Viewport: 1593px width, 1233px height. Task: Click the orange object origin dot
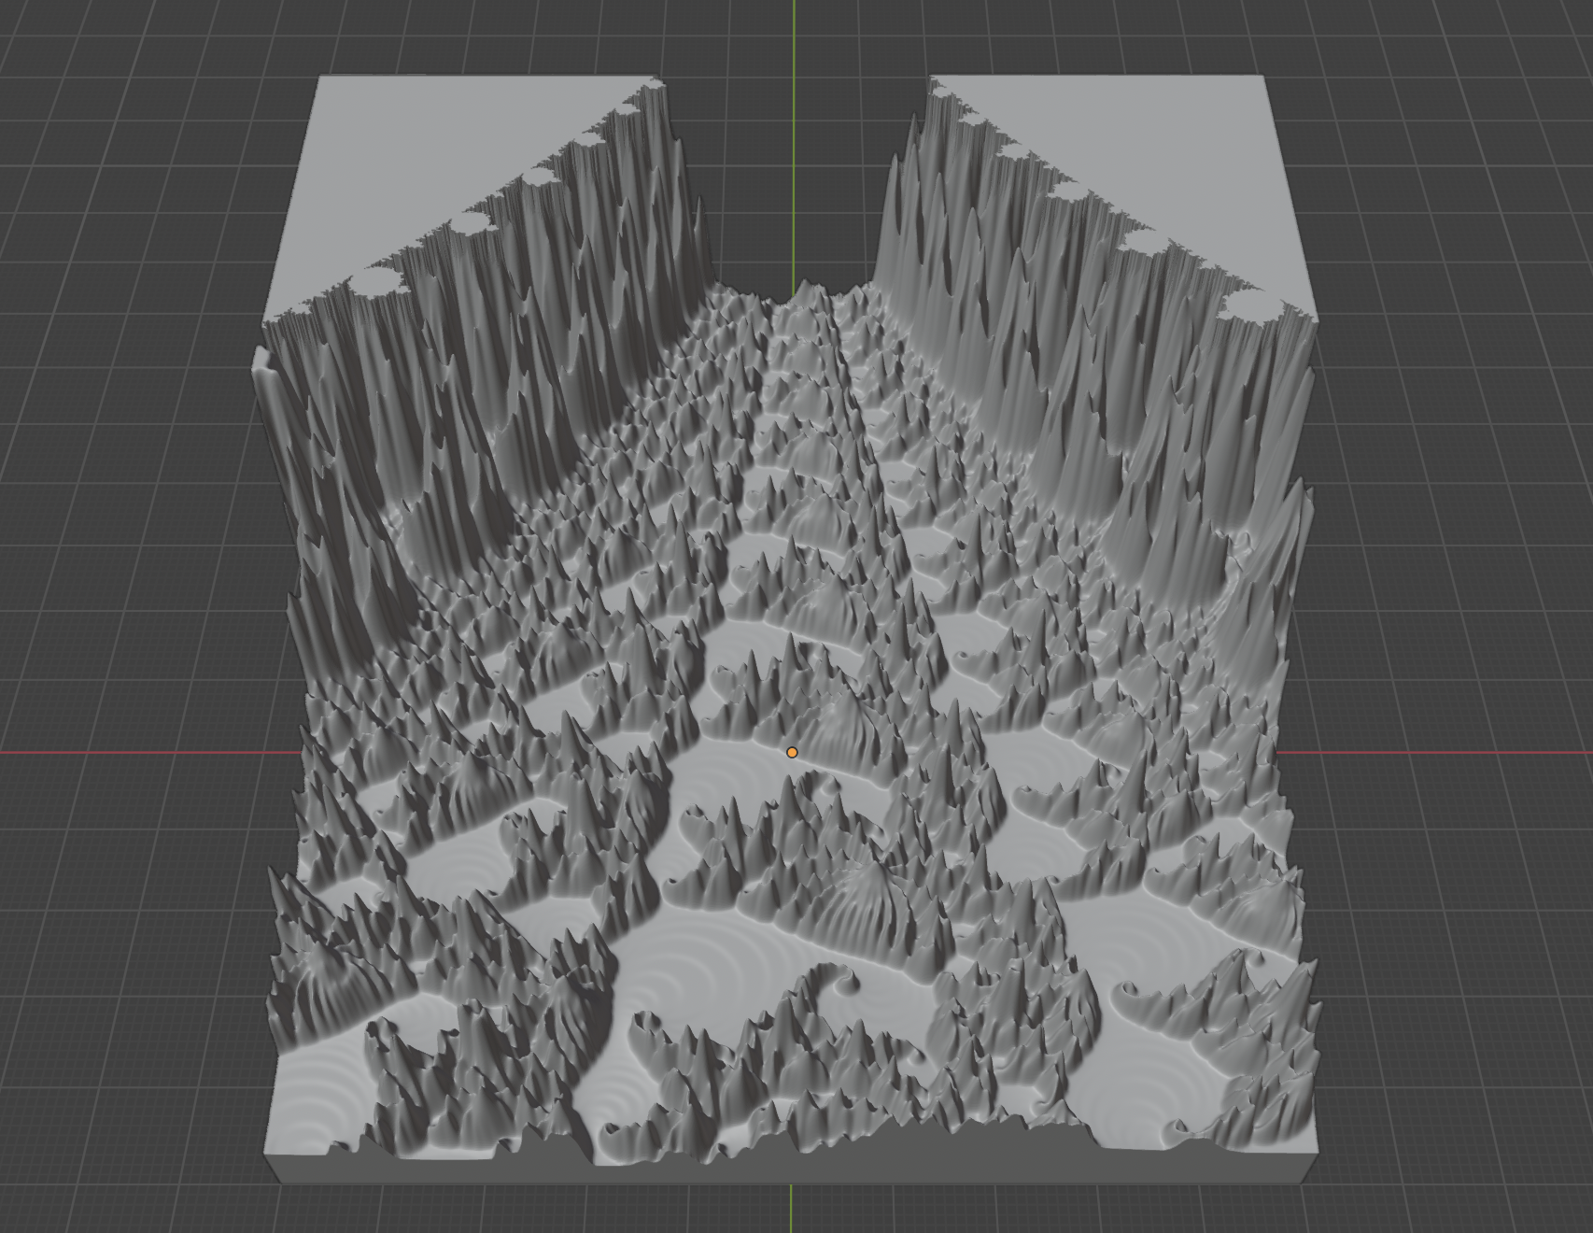(792, 752)
